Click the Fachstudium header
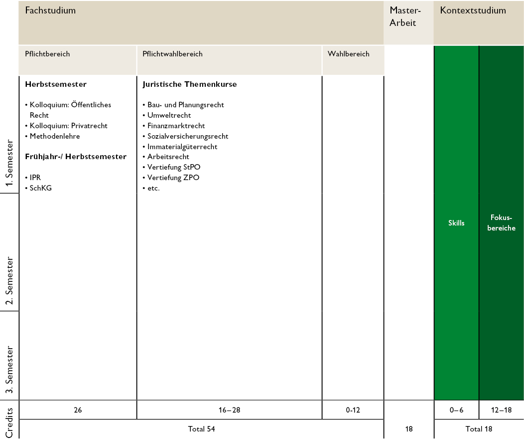Viewport: 524px width, 442px height. pyautogui.click(x=50, y=10)
